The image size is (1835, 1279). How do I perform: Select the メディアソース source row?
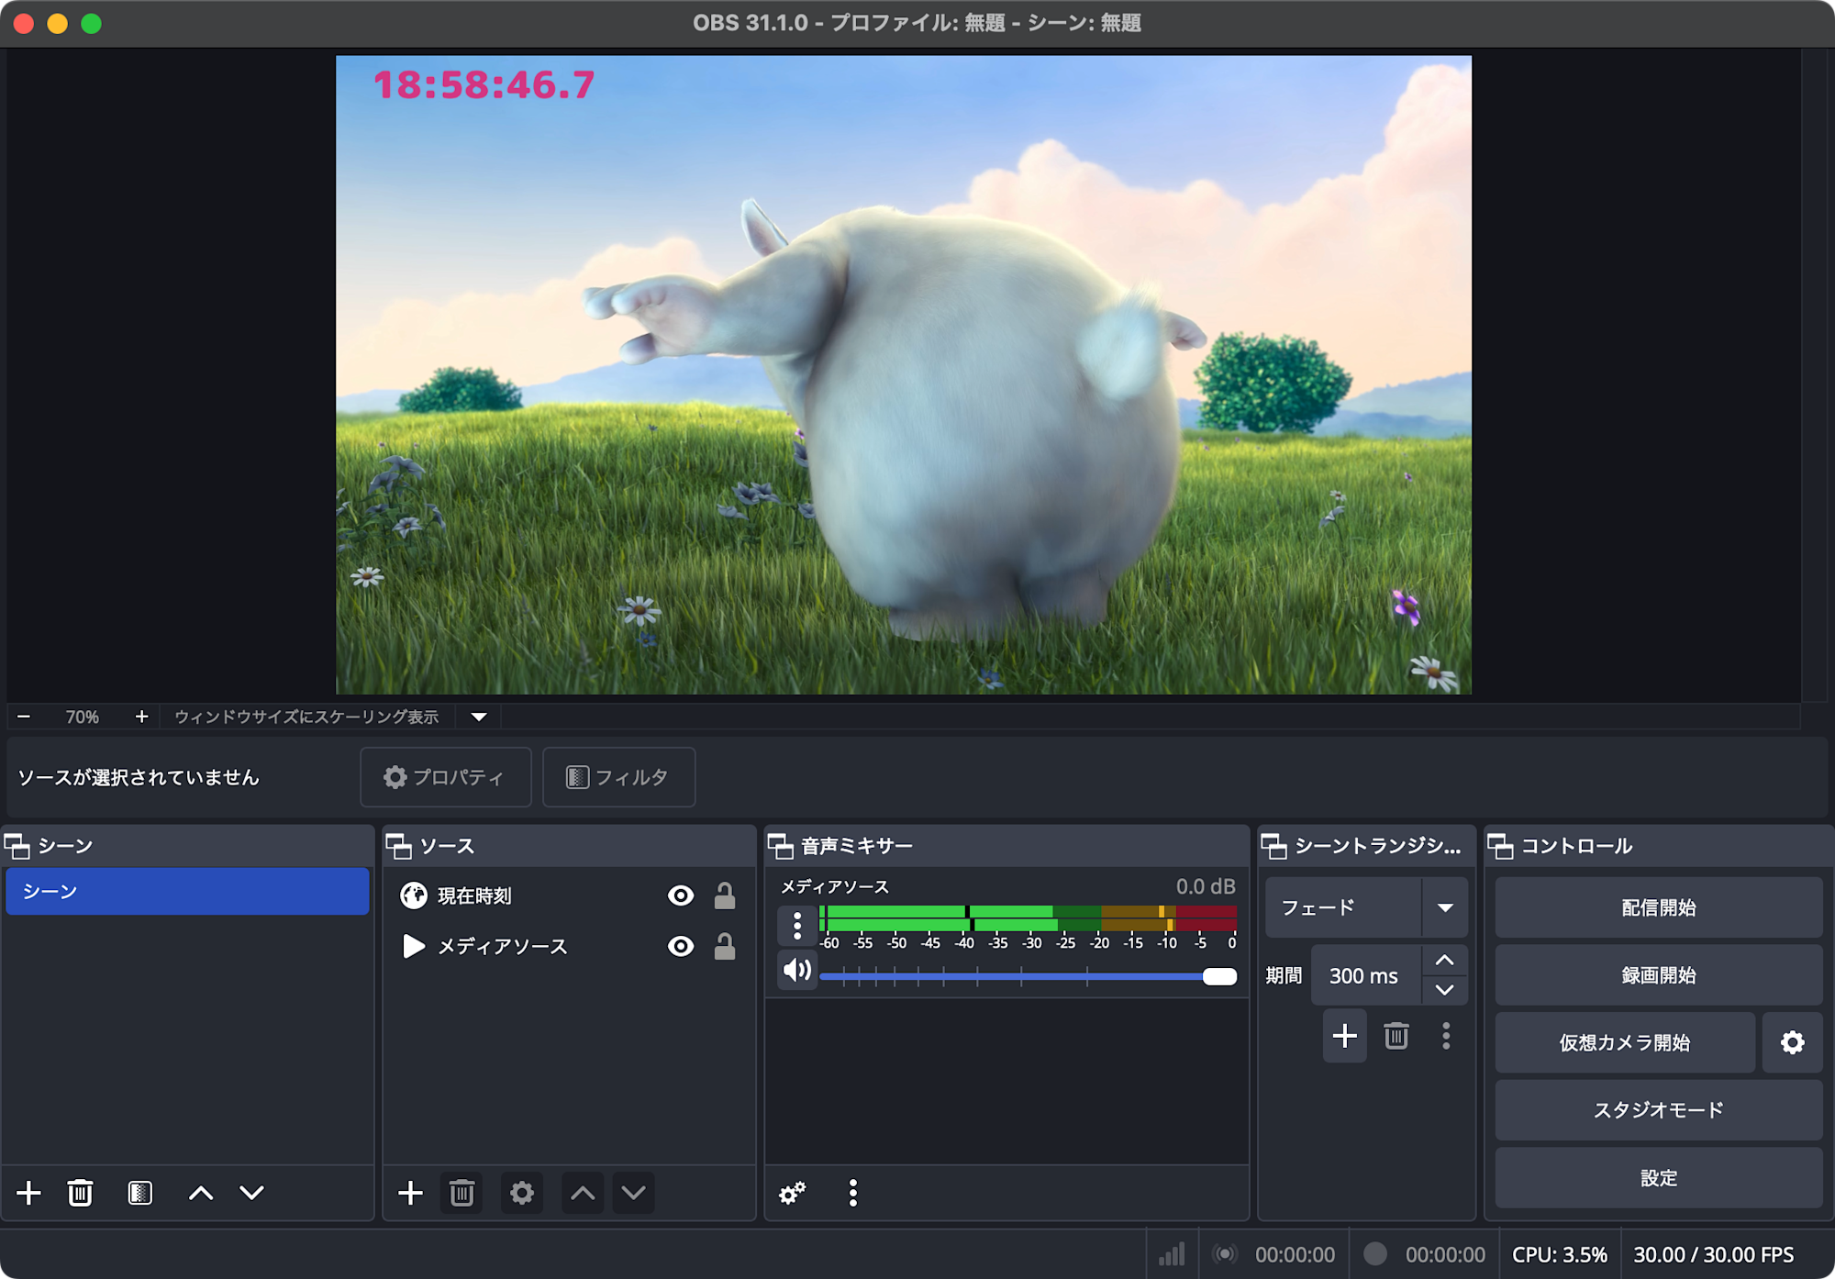click(x=569, y=946)
